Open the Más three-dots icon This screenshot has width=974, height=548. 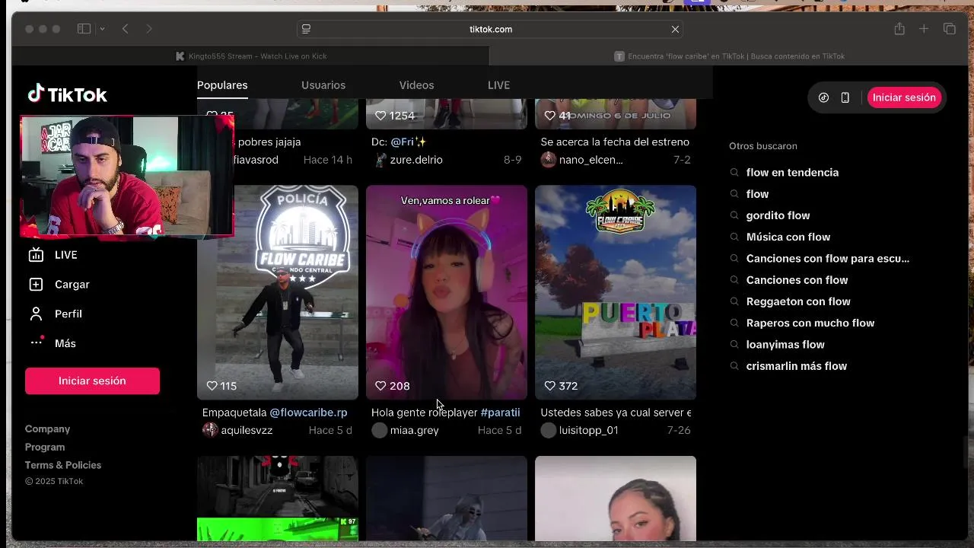tap(37, 342)
